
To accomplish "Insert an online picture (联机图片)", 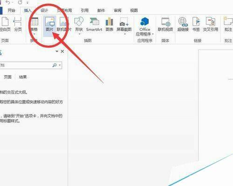I will tap(64, 24).
